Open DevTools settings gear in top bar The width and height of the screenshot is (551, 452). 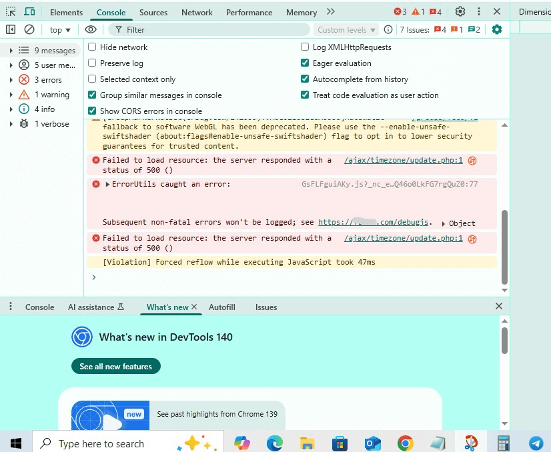point(460,12)
